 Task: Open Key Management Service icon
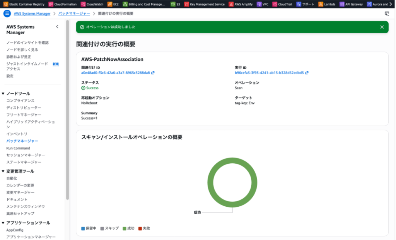[x=186, y=4]
